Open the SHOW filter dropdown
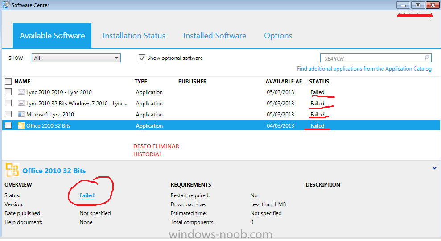441x241 pixels. pyautogui.click(x=76, y=58)
